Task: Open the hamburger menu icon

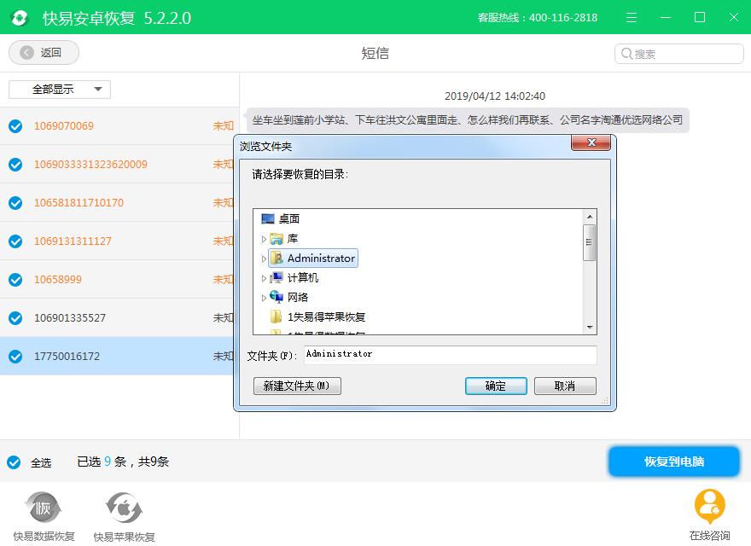Action: click(x=632, y=18)
